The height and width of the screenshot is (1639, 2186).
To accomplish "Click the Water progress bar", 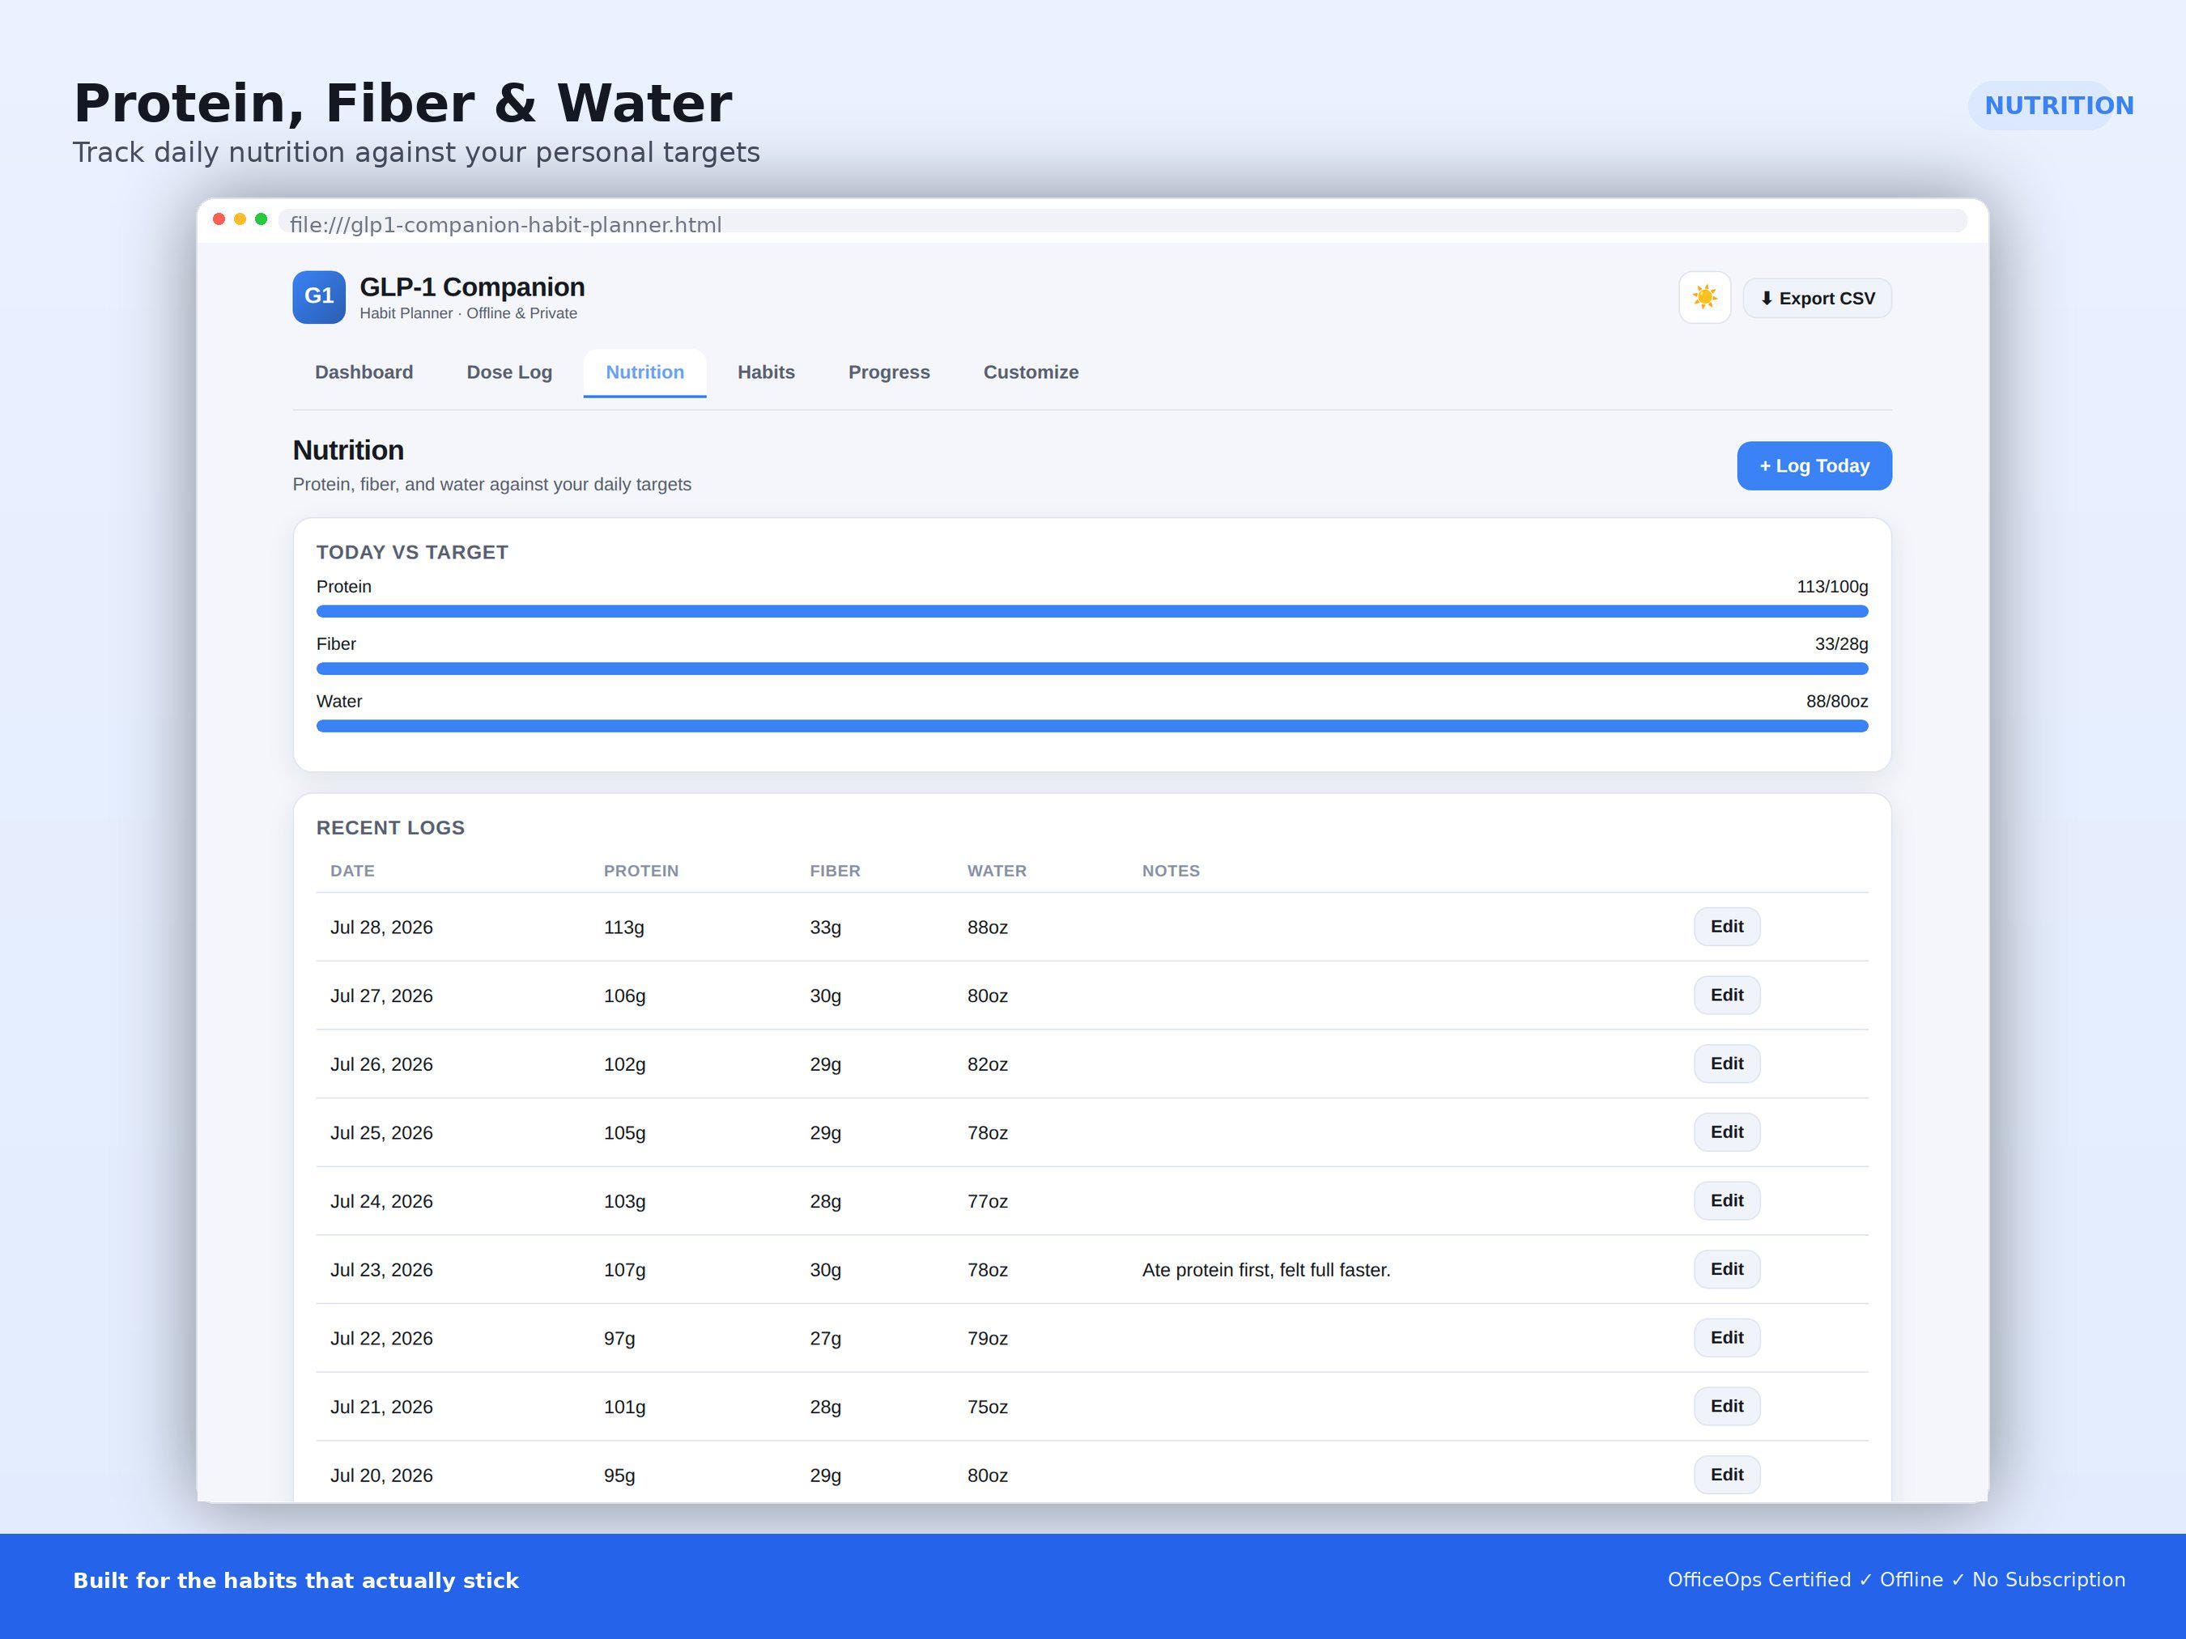I will [1092, 726].
